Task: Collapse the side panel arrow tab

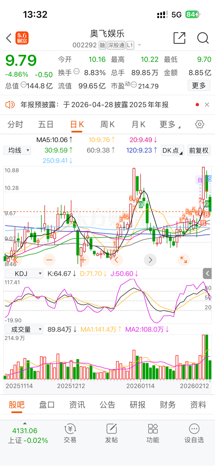Action: pyautogui.click(x=207, y=273)
